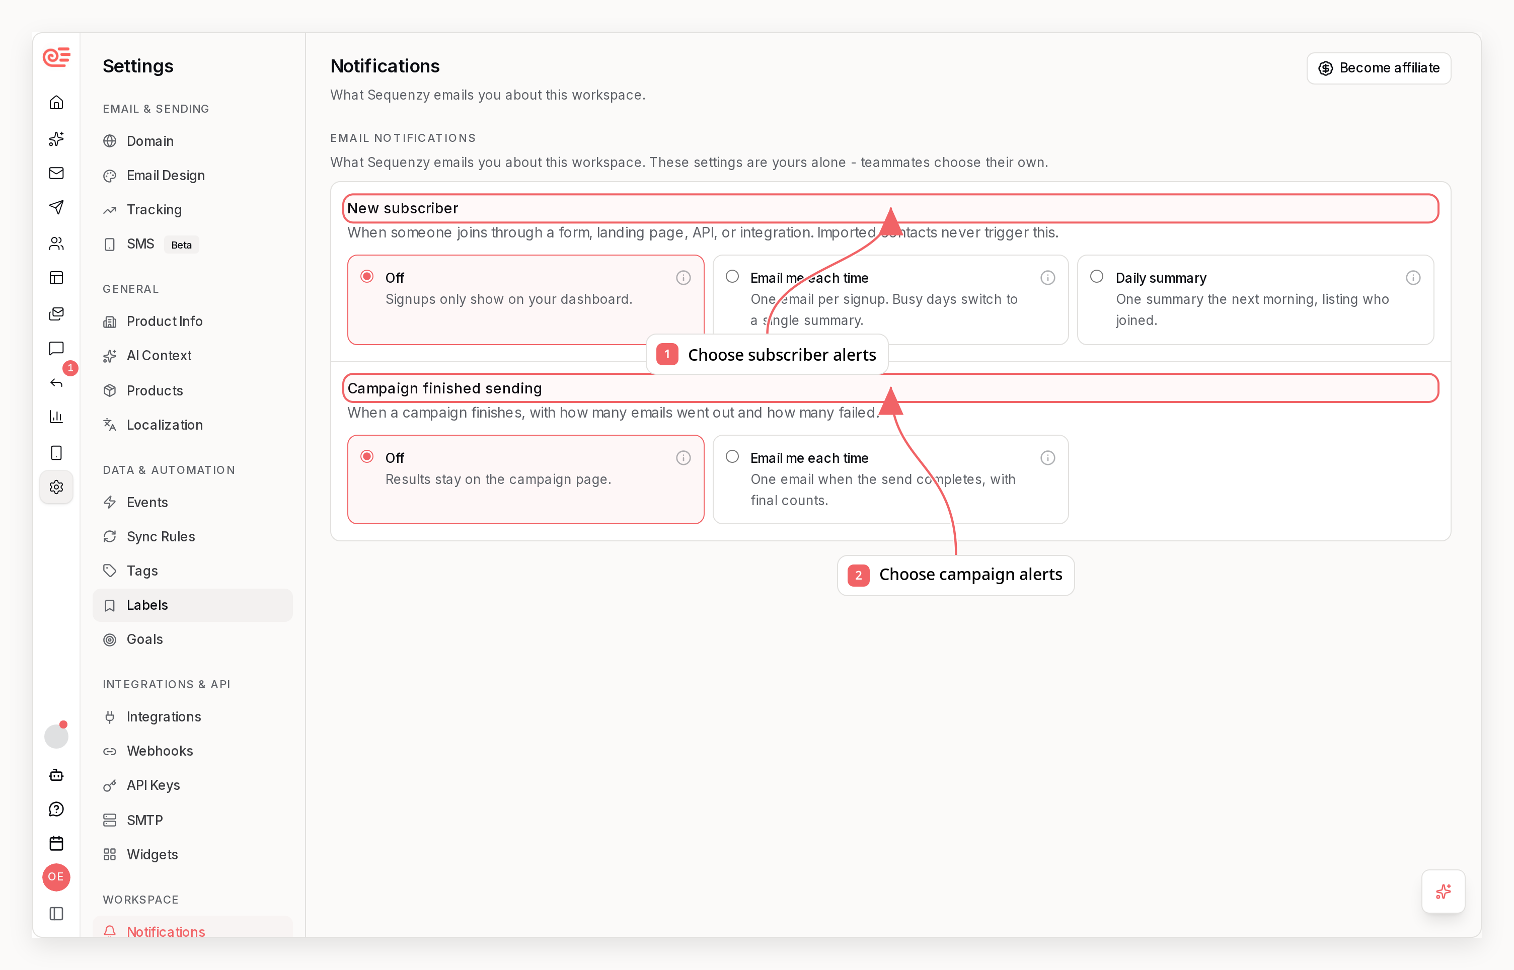Screen dimensions: 1514x970
Task: Open the subscribers people icon
Action: click(x=56, y=243)
